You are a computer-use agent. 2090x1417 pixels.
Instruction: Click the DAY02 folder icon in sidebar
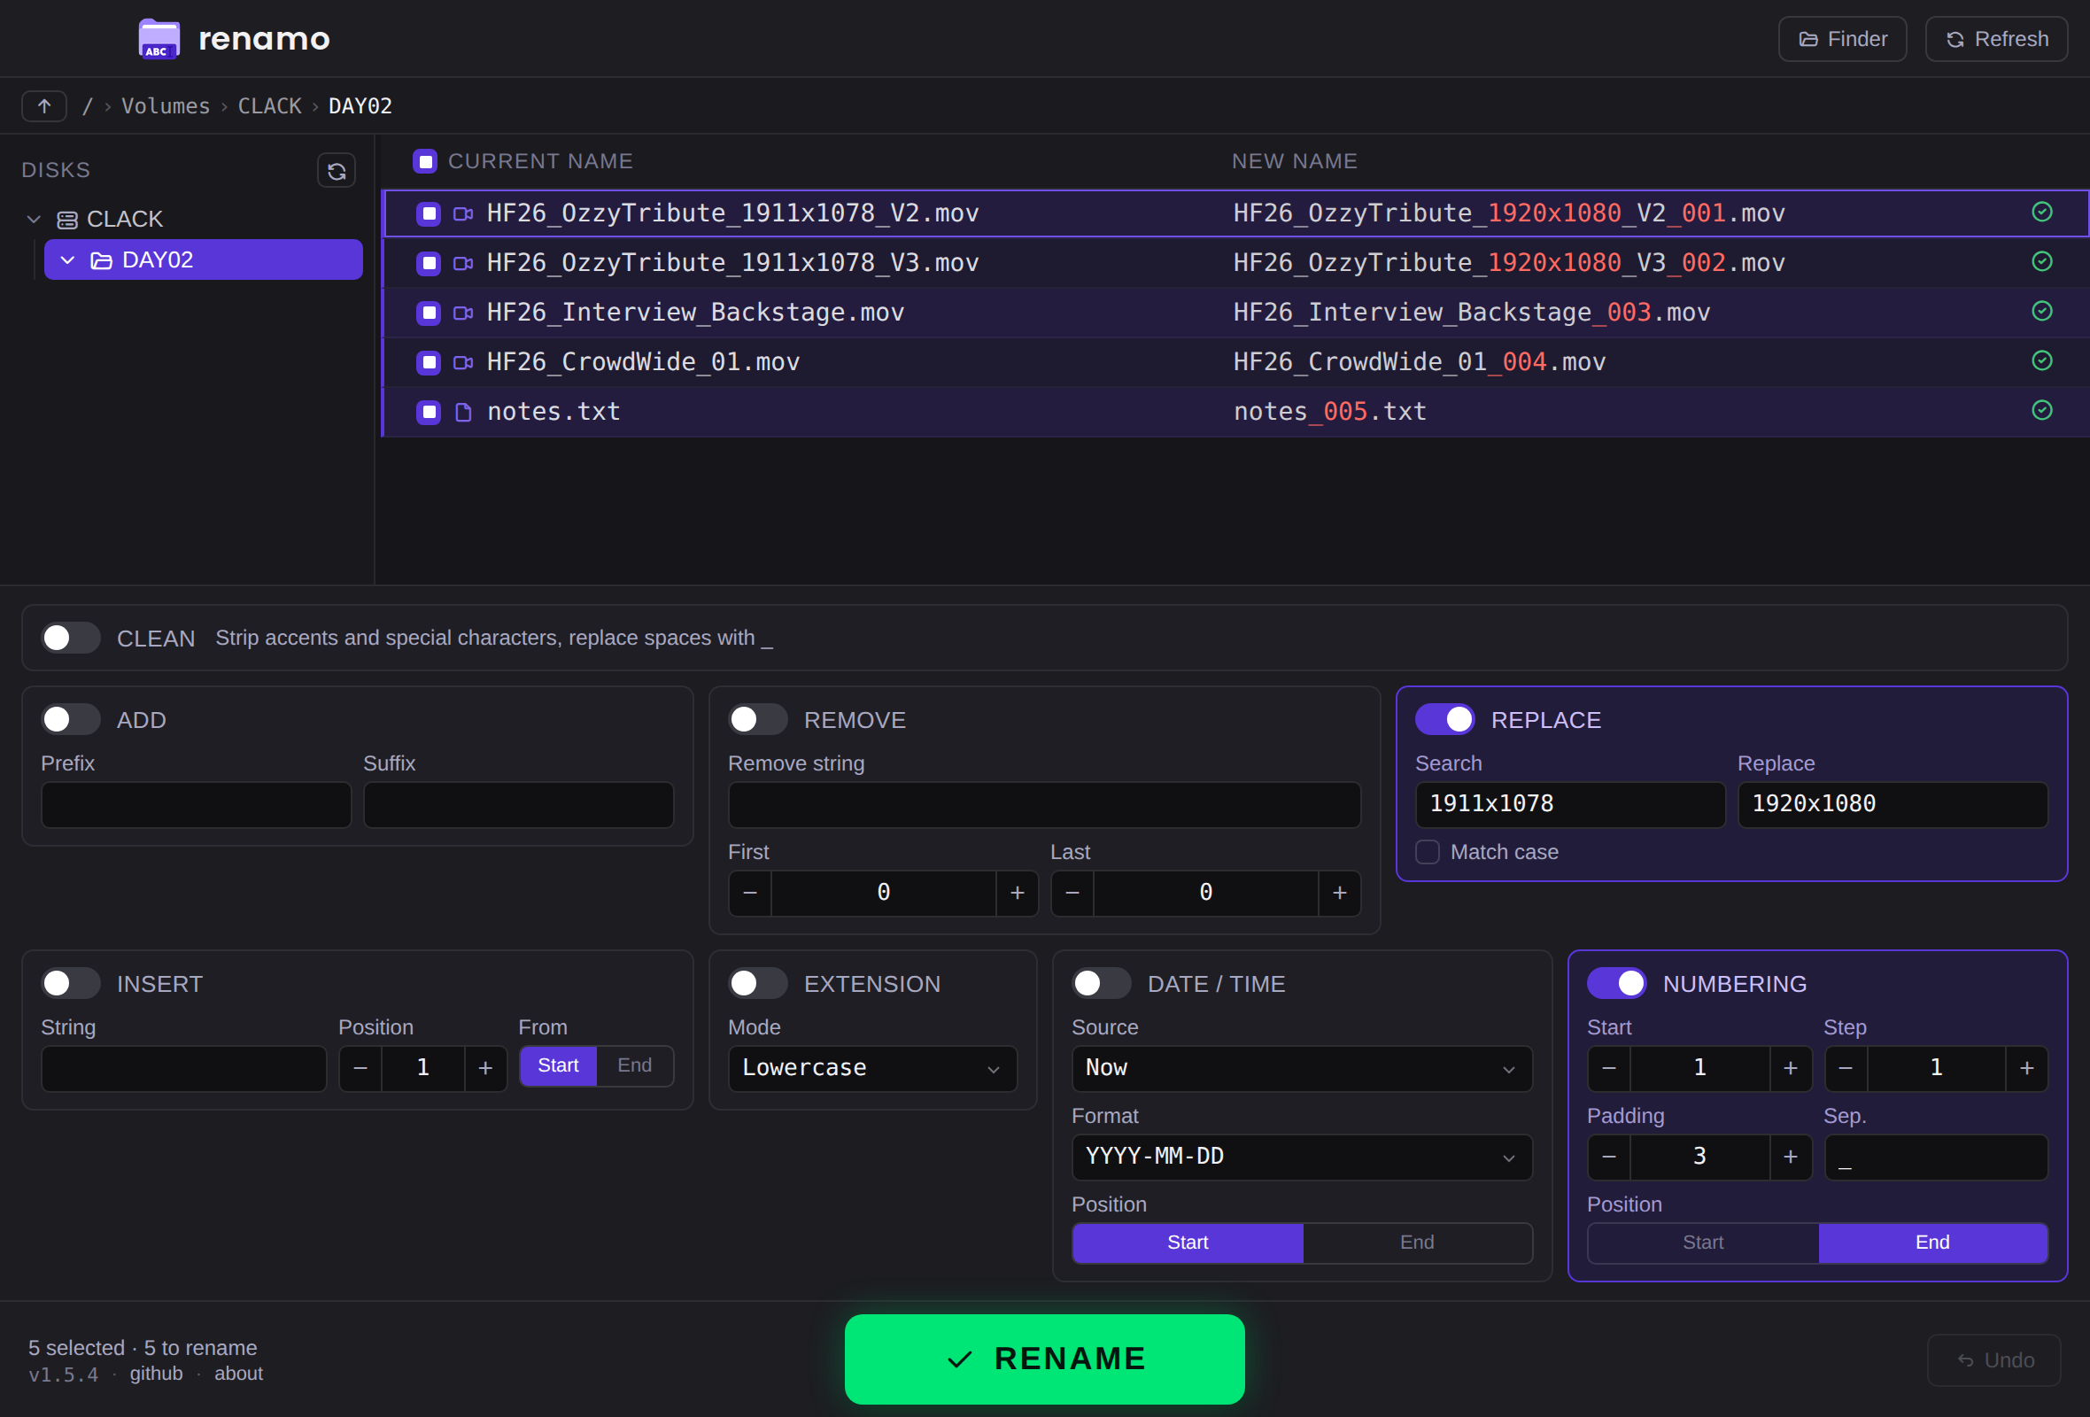tap(102, 260)
